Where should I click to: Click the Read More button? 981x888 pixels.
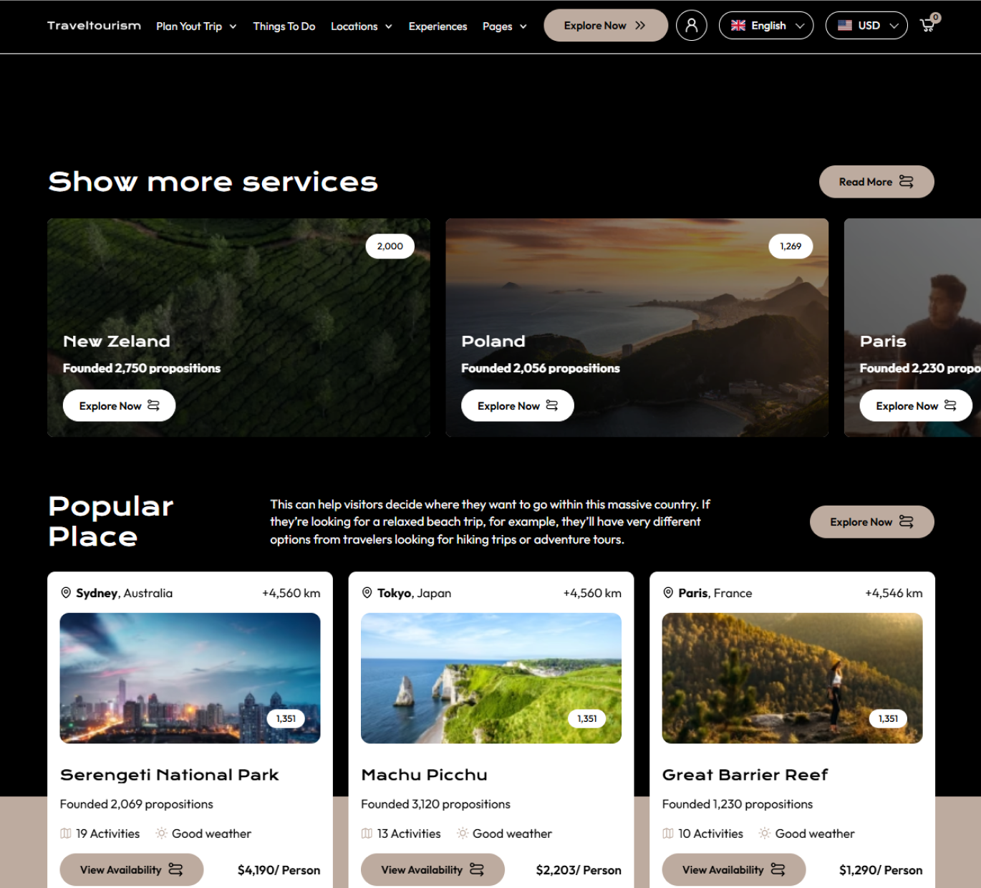click(x=876, y=182)
